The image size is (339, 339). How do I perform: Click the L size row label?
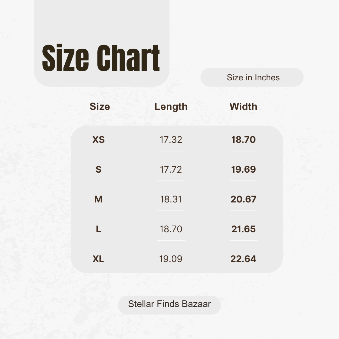pos(99,229)
